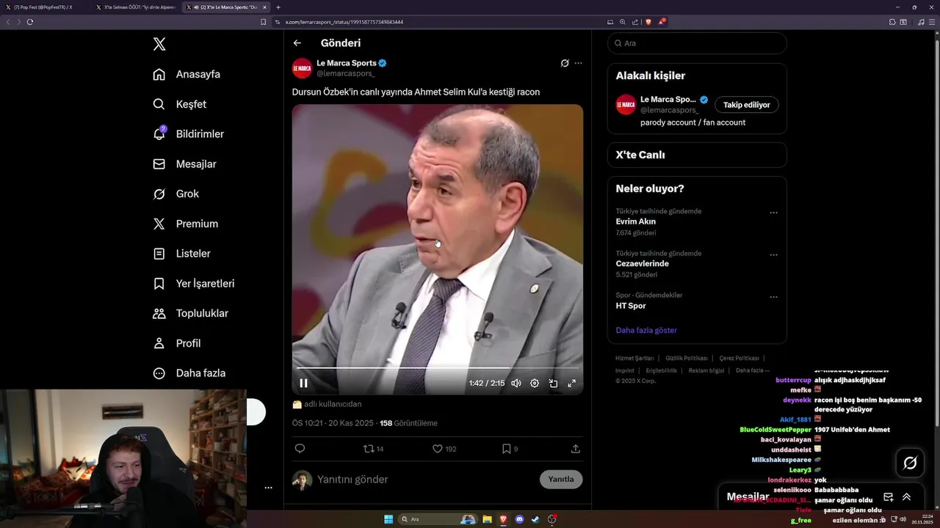Click the 158 Görüntüleme view count
The width and height of the screenshot is (940, 528).
click(408, 423)
